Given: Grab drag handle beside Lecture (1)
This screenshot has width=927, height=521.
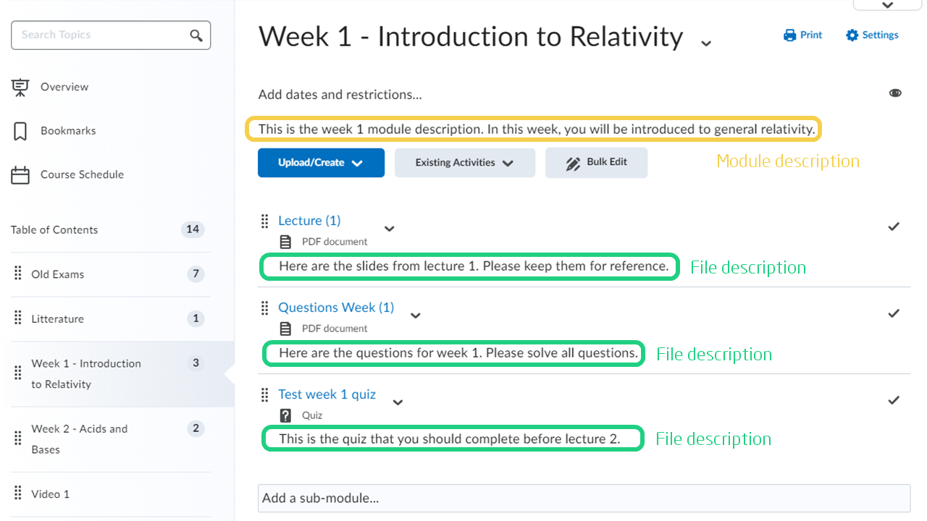Looking at the screenshot, I should click(264, 221).
